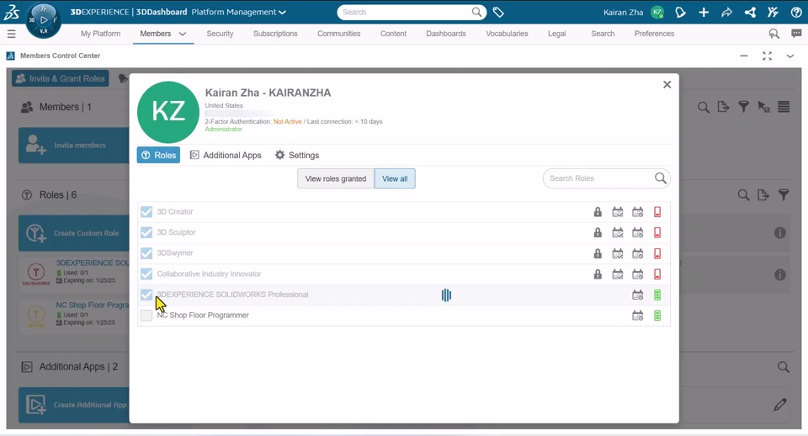
Task: Open the Subscriptions tab
Action: (275, 34)
